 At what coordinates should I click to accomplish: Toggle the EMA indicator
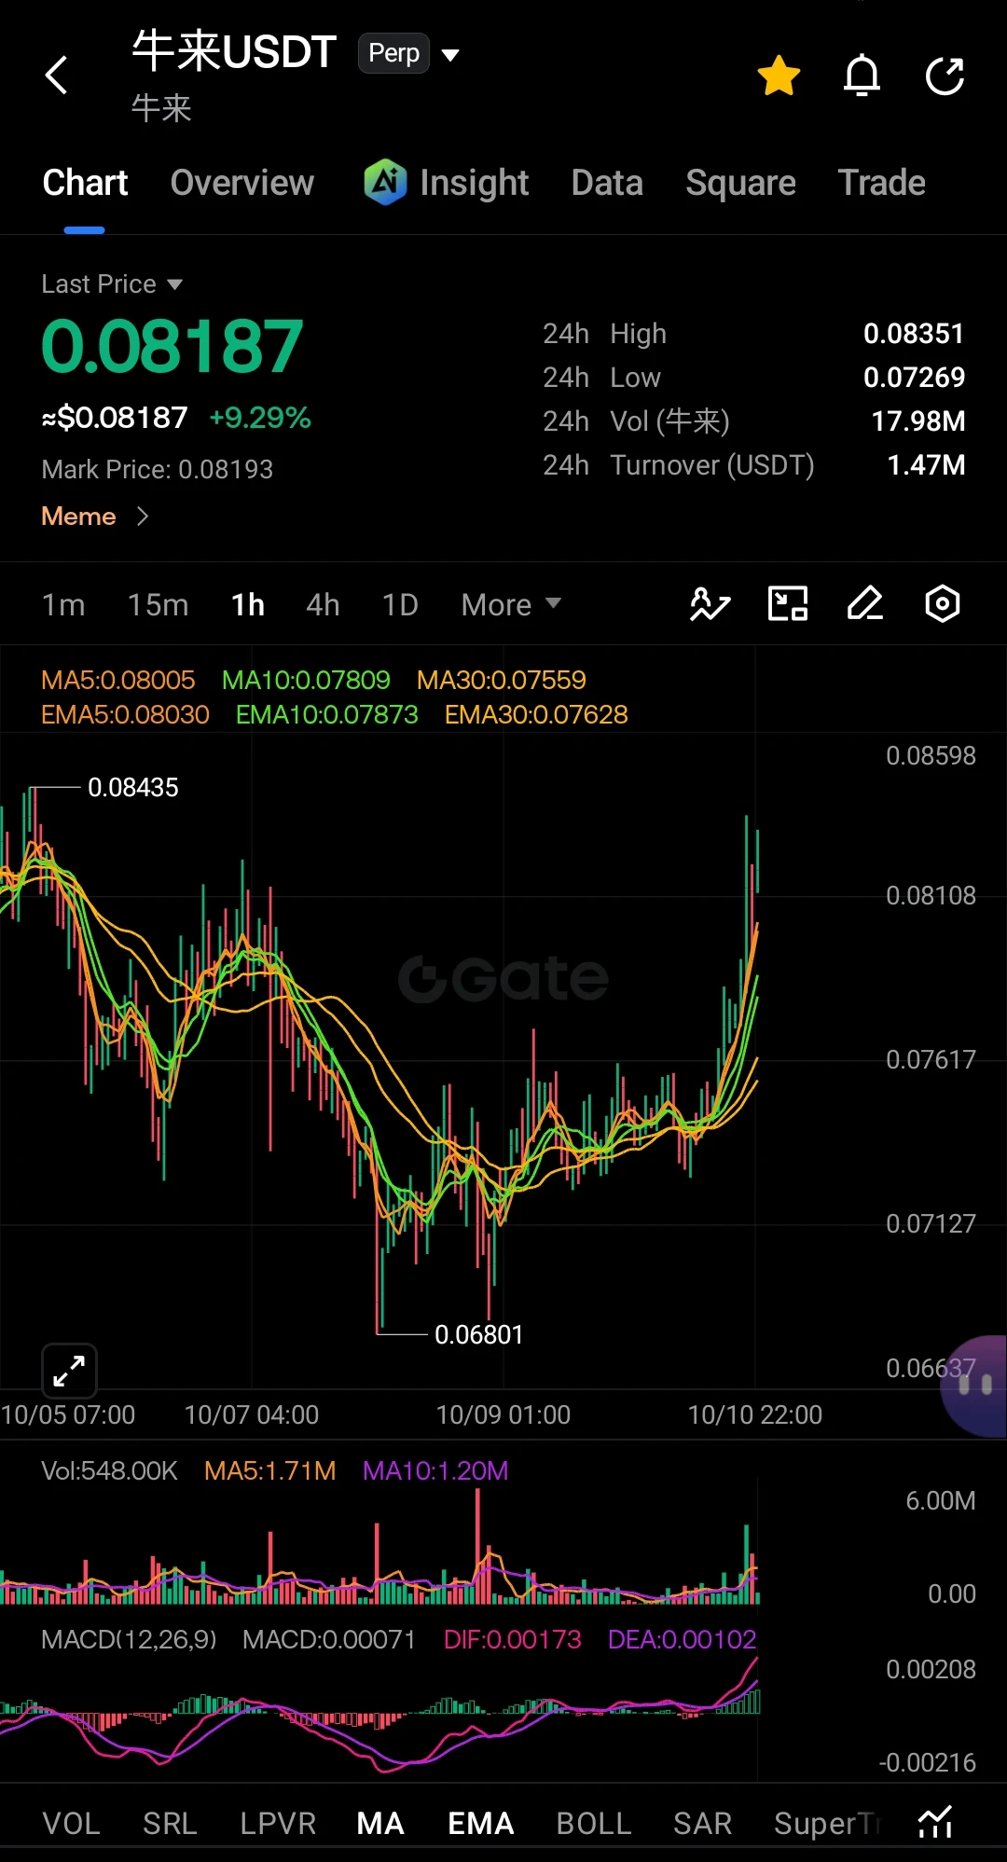pyautogui.click(x=481, y=1823)
